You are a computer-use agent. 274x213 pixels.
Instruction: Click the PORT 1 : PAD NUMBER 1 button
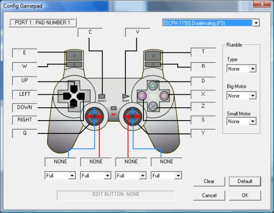coord(42,22)
